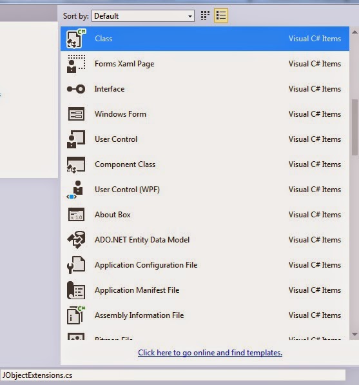This screenshot has height=385, width=359.
Task: Pick the Assembly Information File icon
Action: [76, 315]
